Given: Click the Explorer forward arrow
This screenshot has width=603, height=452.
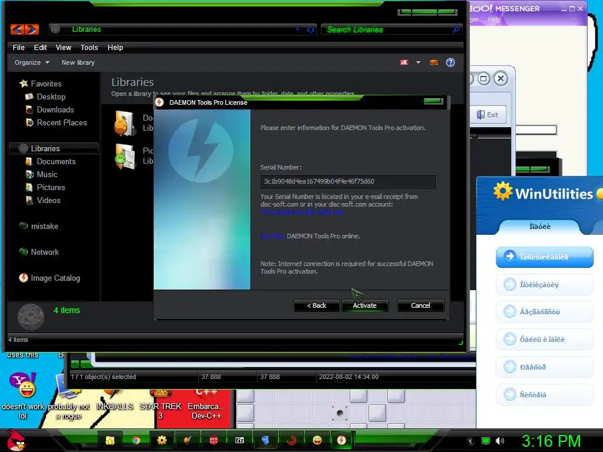Looking at the screenshot, I should point(32,29).
